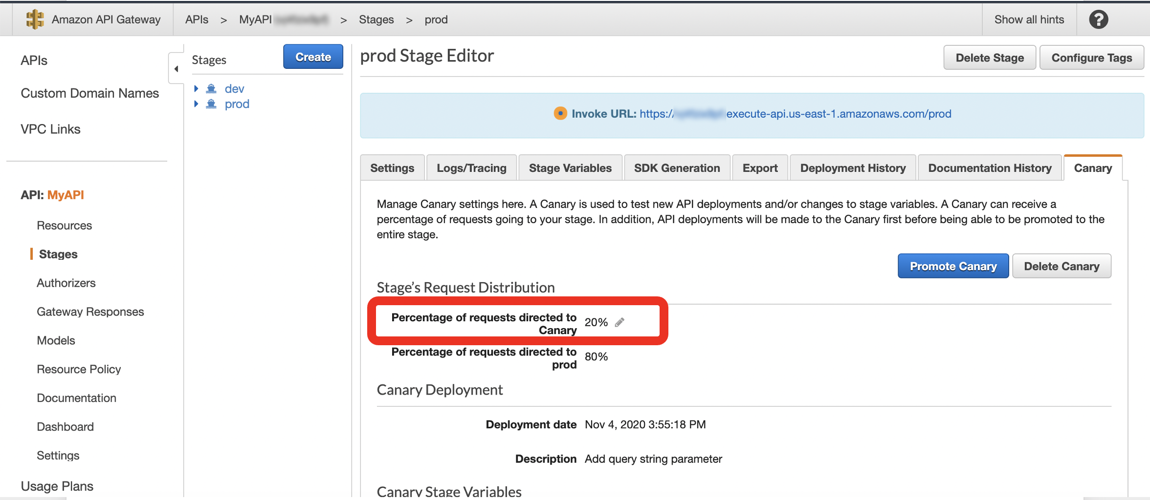Click the Amazon API Gateway logo icon
Viewport: 1150px width, 500px height.
point(35,20)
